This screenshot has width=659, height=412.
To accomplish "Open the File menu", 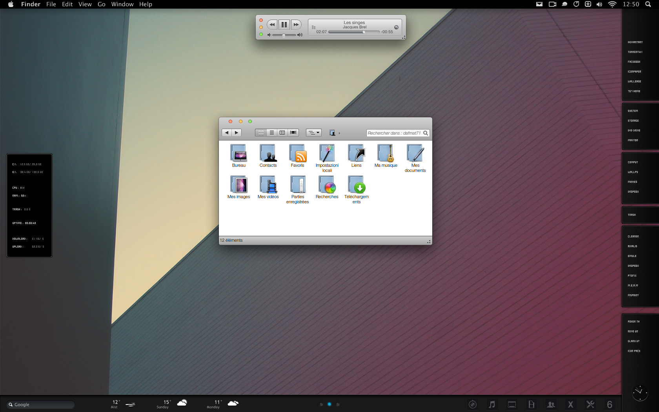I will coord(51,4).
